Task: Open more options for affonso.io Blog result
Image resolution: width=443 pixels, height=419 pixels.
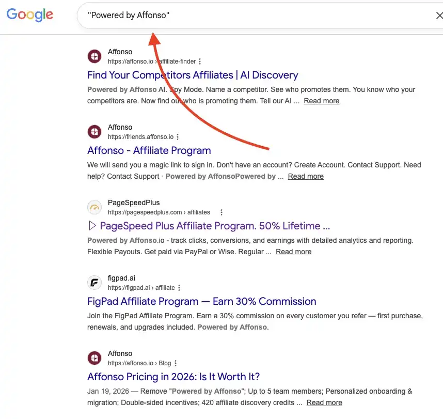Action: click(x=176, y=363)
